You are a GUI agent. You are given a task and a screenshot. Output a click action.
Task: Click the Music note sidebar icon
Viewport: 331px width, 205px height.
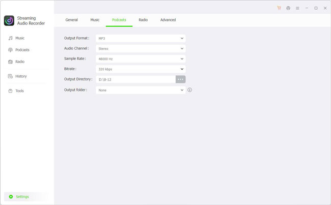[x=10, y=38]
